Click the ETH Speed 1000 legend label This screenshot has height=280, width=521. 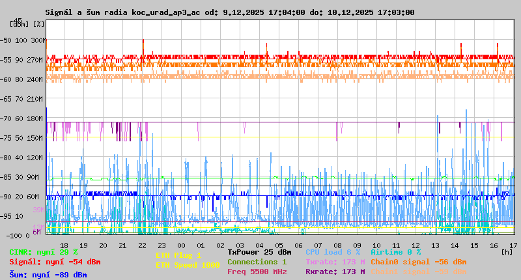tap(188, 265)
